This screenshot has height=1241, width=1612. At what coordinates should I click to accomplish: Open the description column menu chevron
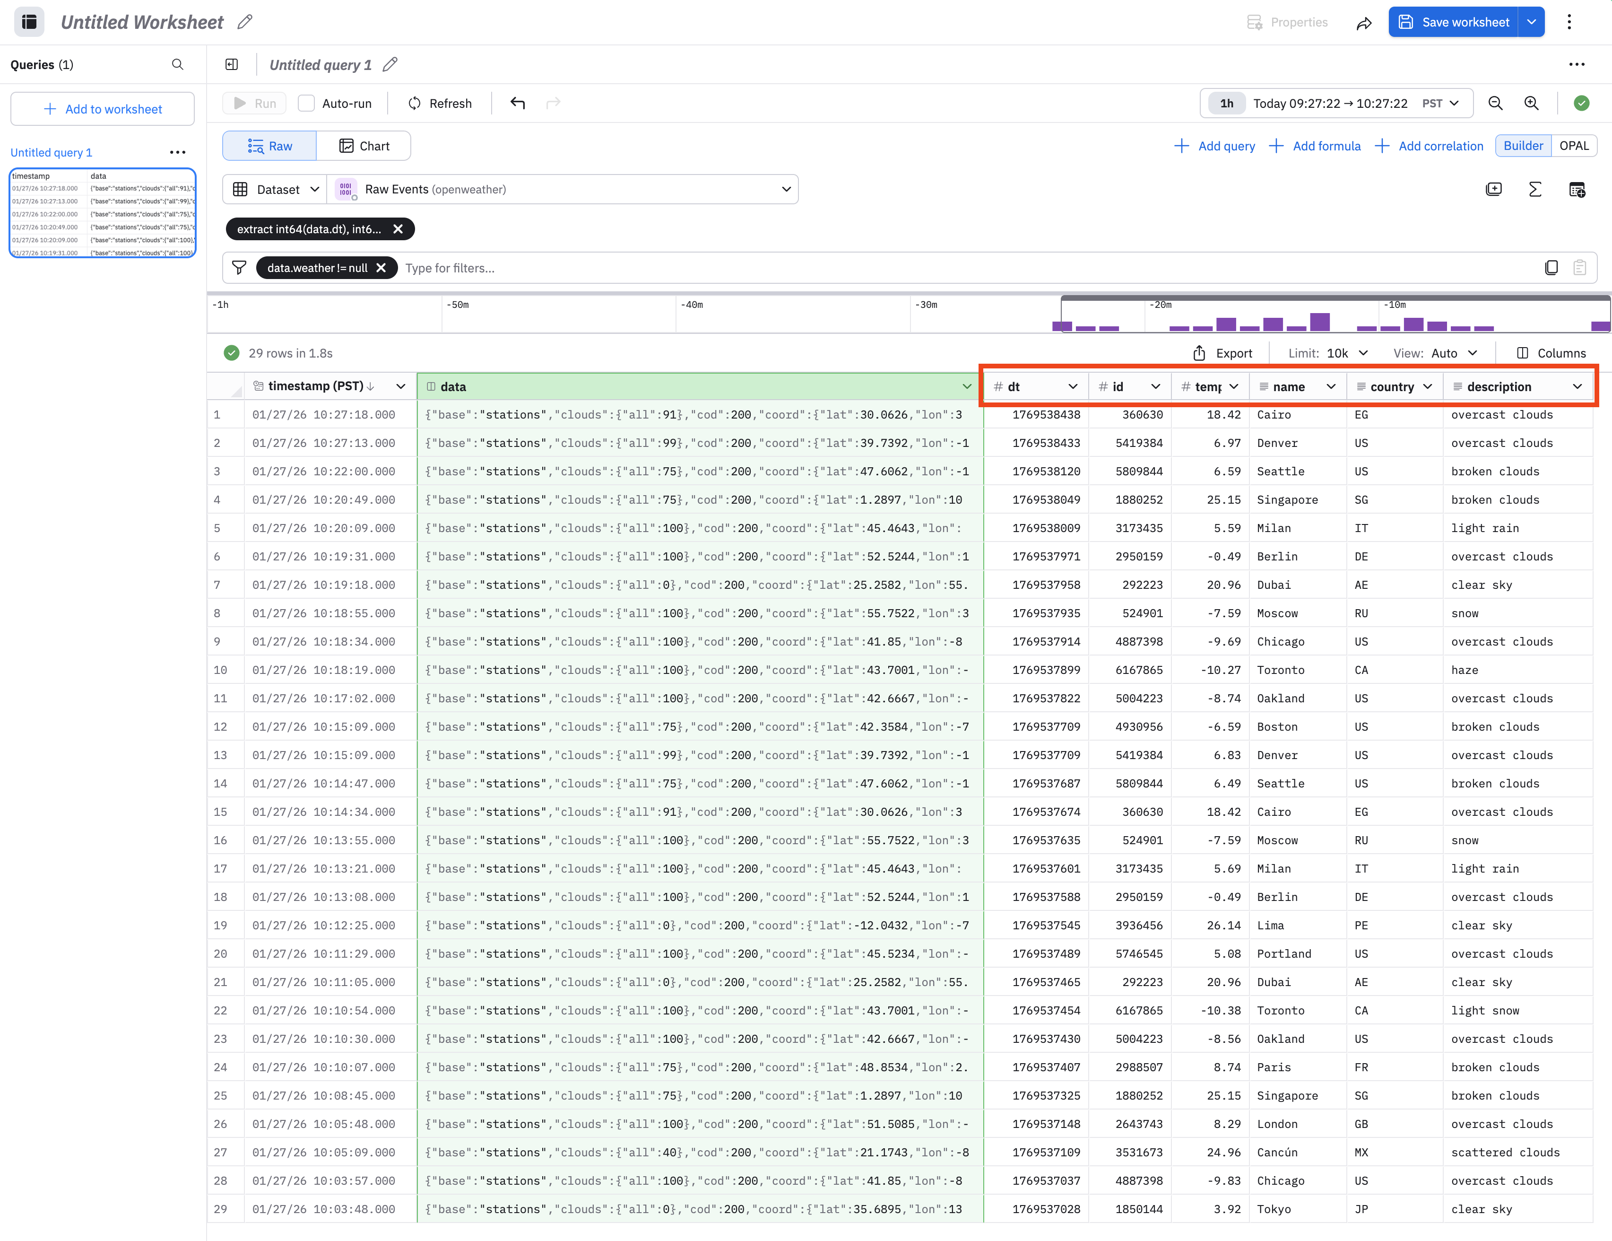(x=1577, y=387)
